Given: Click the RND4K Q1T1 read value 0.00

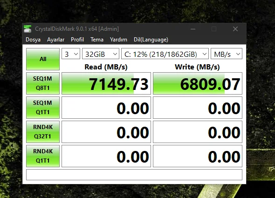Looking at the screenshot, I should (x=106, y=156).
